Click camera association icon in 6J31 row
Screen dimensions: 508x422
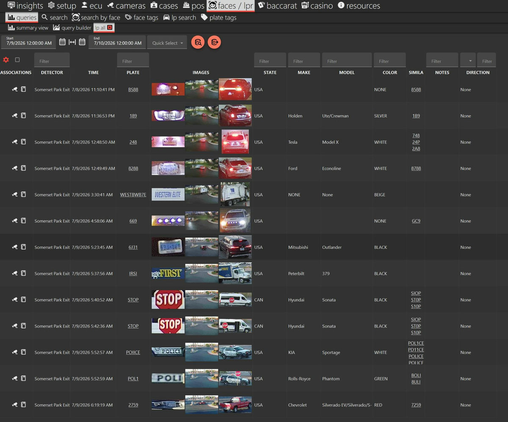coord(15,247)
